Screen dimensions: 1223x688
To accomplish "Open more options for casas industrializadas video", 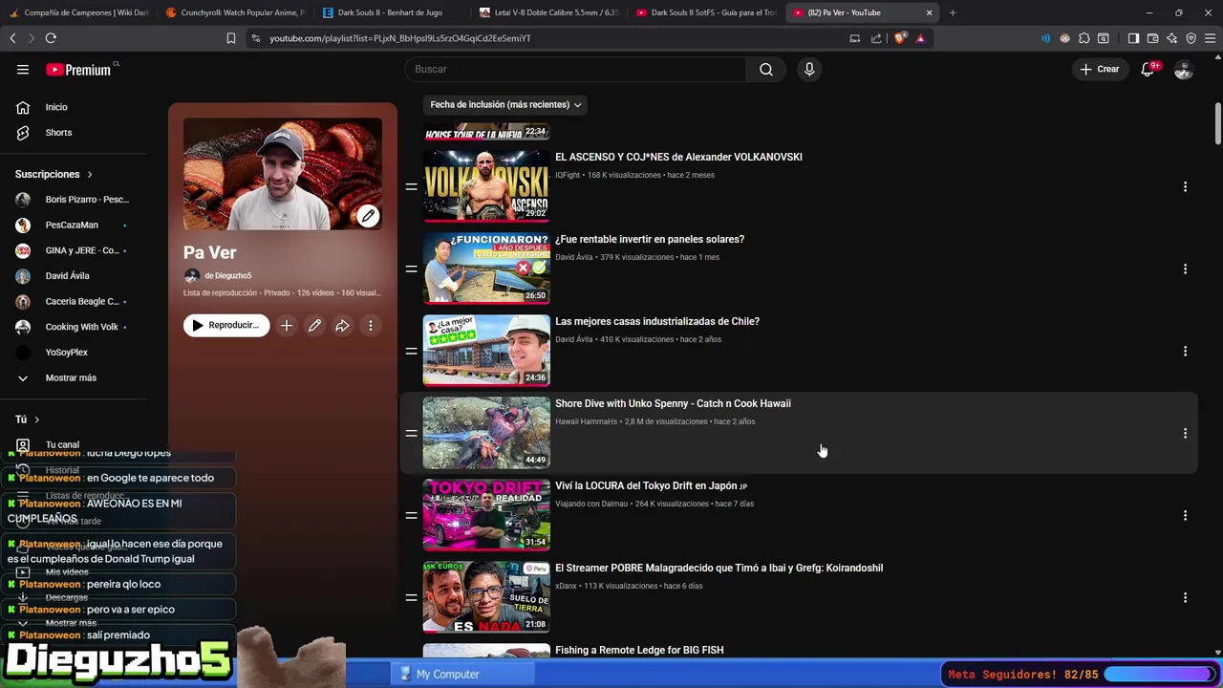I will tap(1185, 352).
